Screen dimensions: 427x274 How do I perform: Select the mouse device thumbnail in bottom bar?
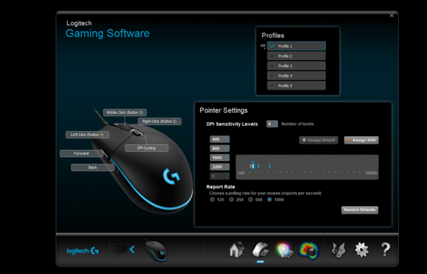[x=156, y=250]
